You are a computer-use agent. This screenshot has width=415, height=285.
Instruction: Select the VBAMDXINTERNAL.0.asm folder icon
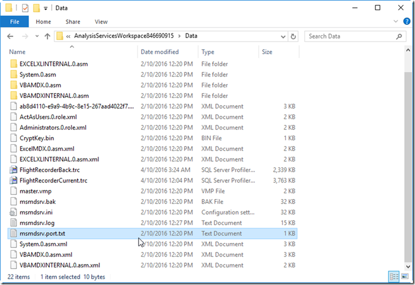coord(14,95)
